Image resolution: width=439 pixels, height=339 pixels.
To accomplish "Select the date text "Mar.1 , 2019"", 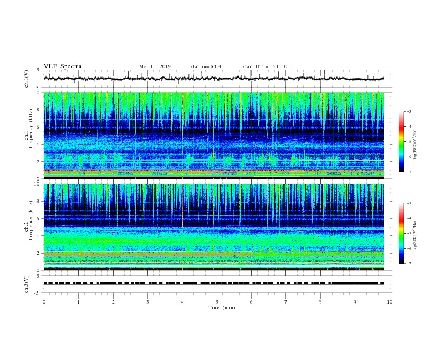I will coord(155,66).
